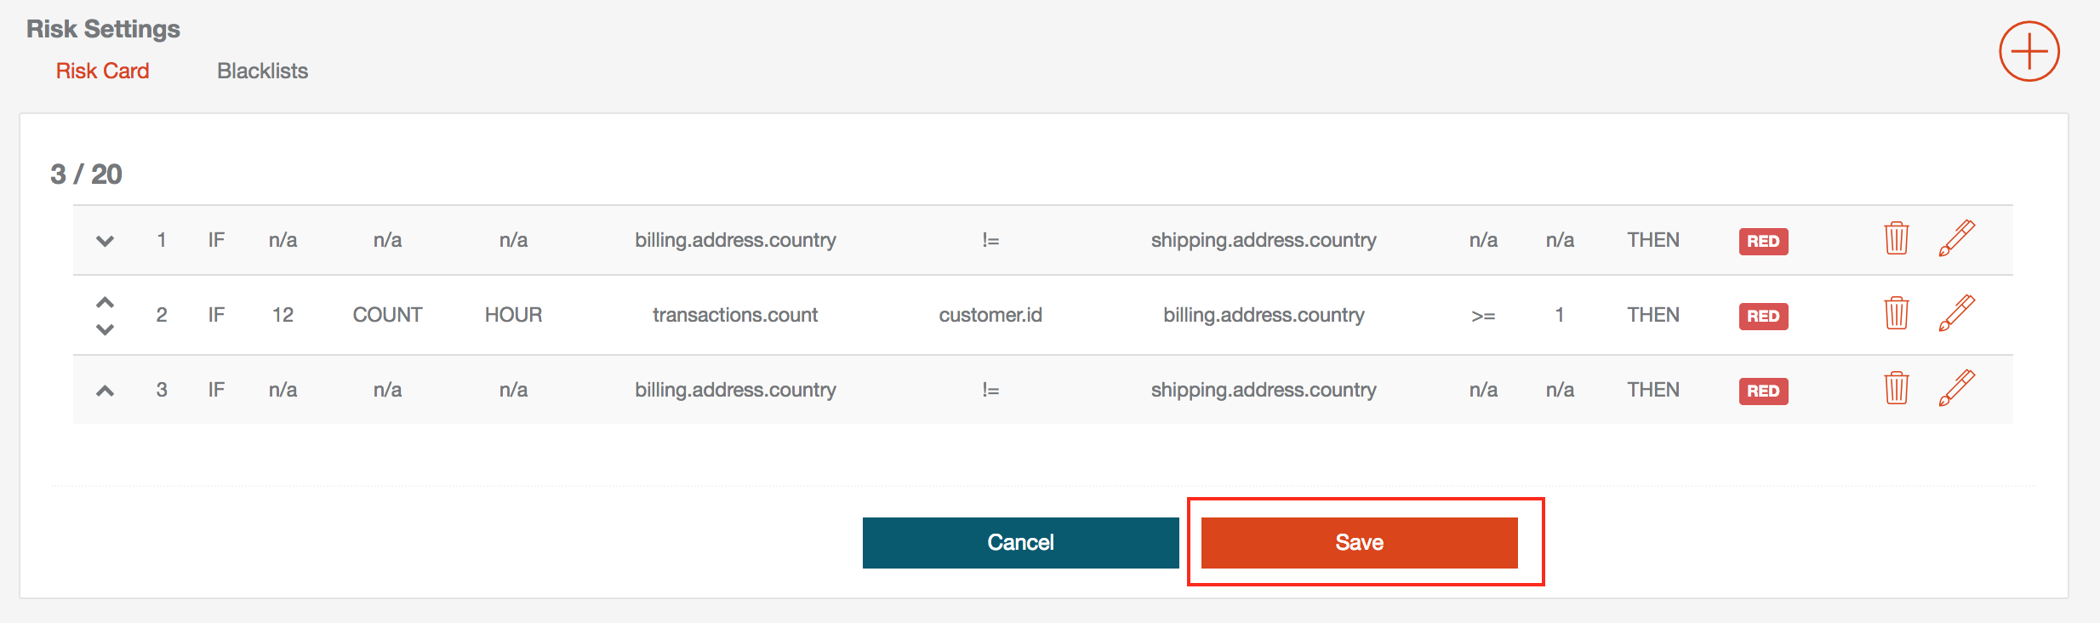Image resolution: width=2100 pixels, height=623 pixels.
Task: Open the Risk Card tab
Action: click(x=102, y=71)
